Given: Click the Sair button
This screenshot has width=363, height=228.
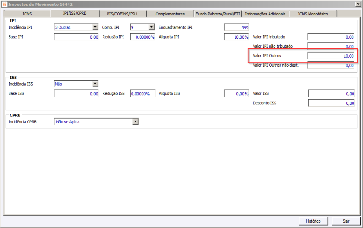Looking at the screenshot, I should click(x=346, y=221).
